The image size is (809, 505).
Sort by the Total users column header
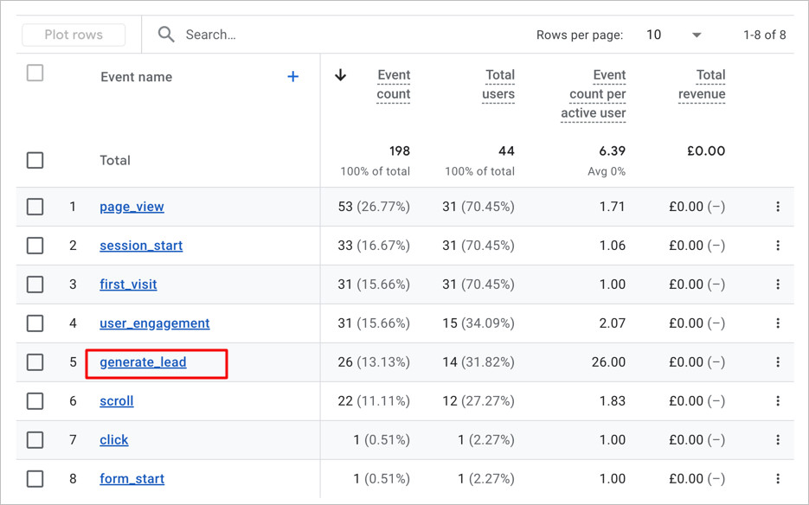coord(498,83)
